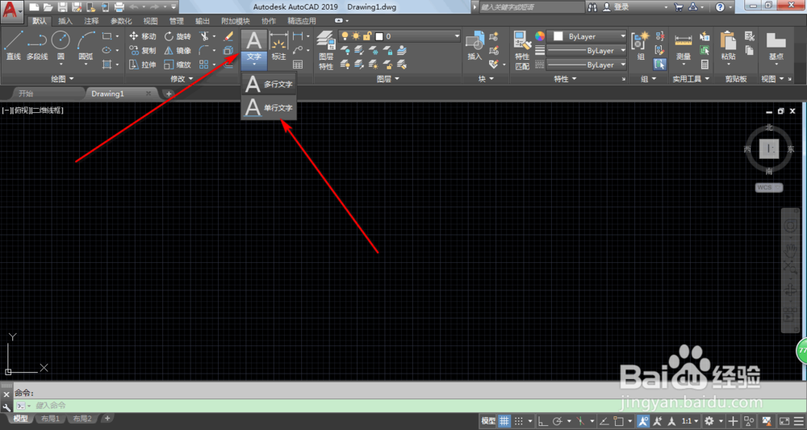Screen dimensions: 807x430
Task: Click the new drawing tab plus button
Action: [169, 94]
